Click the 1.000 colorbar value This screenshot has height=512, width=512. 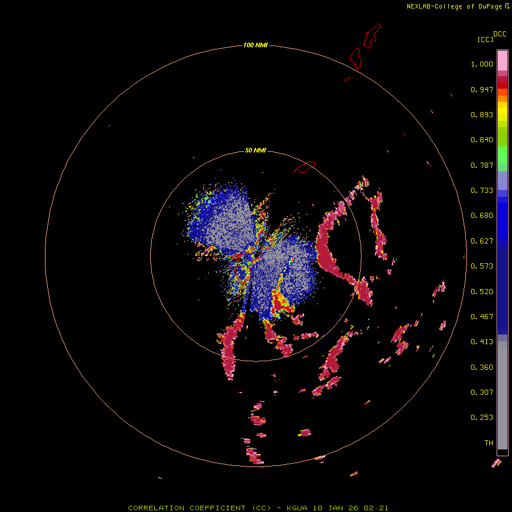click(482, 64)
